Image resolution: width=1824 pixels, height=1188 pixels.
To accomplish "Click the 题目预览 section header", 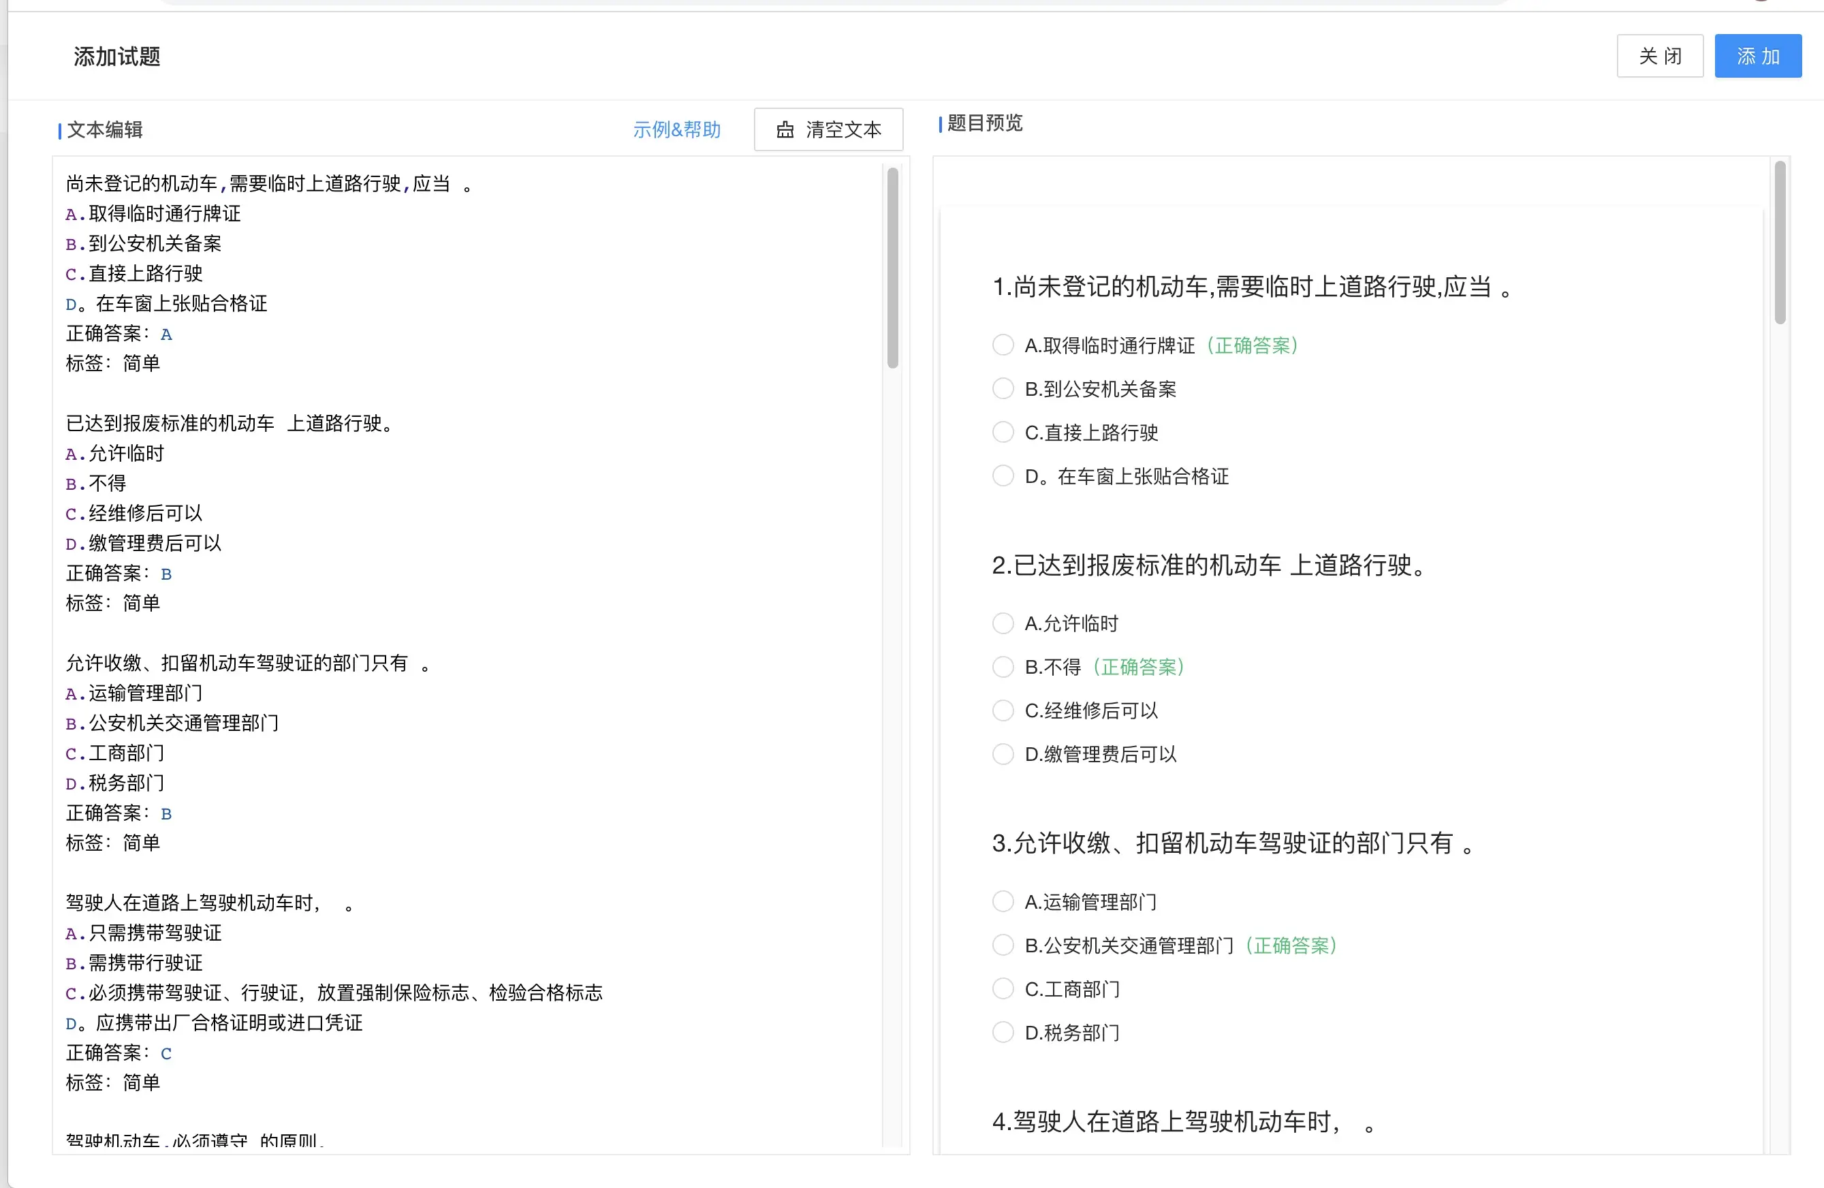I will tap(985, 123).
